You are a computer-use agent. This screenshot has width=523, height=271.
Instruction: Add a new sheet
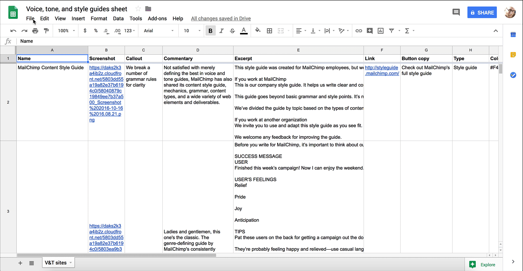pos(20,263)
